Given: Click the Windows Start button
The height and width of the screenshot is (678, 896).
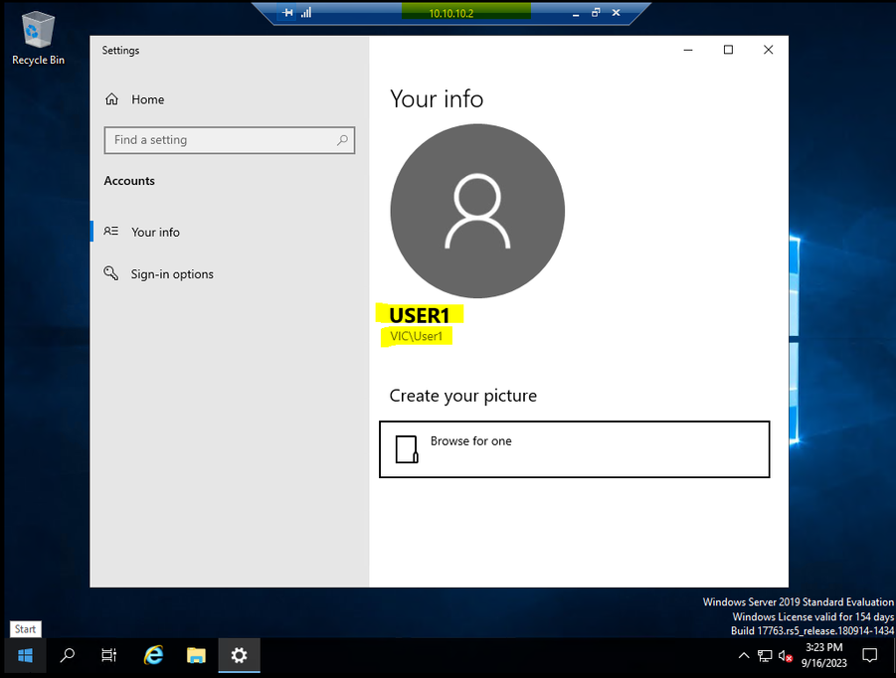Looking at the screenshot, I should point(25,655).
